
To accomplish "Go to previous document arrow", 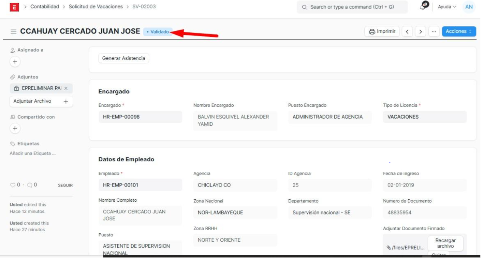I will pyautogui.click(x=407, y=32).
